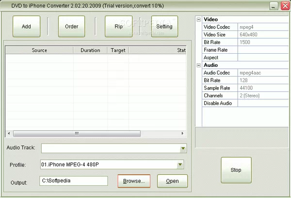The height and width of the screenshot is (198, 291).
Task: Expand the Audio Track dropdown
Action: point(183,149)
